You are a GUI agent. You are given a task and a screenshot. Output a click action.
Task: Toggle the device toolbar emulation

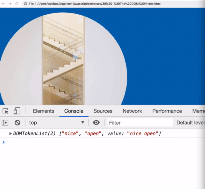17,111
